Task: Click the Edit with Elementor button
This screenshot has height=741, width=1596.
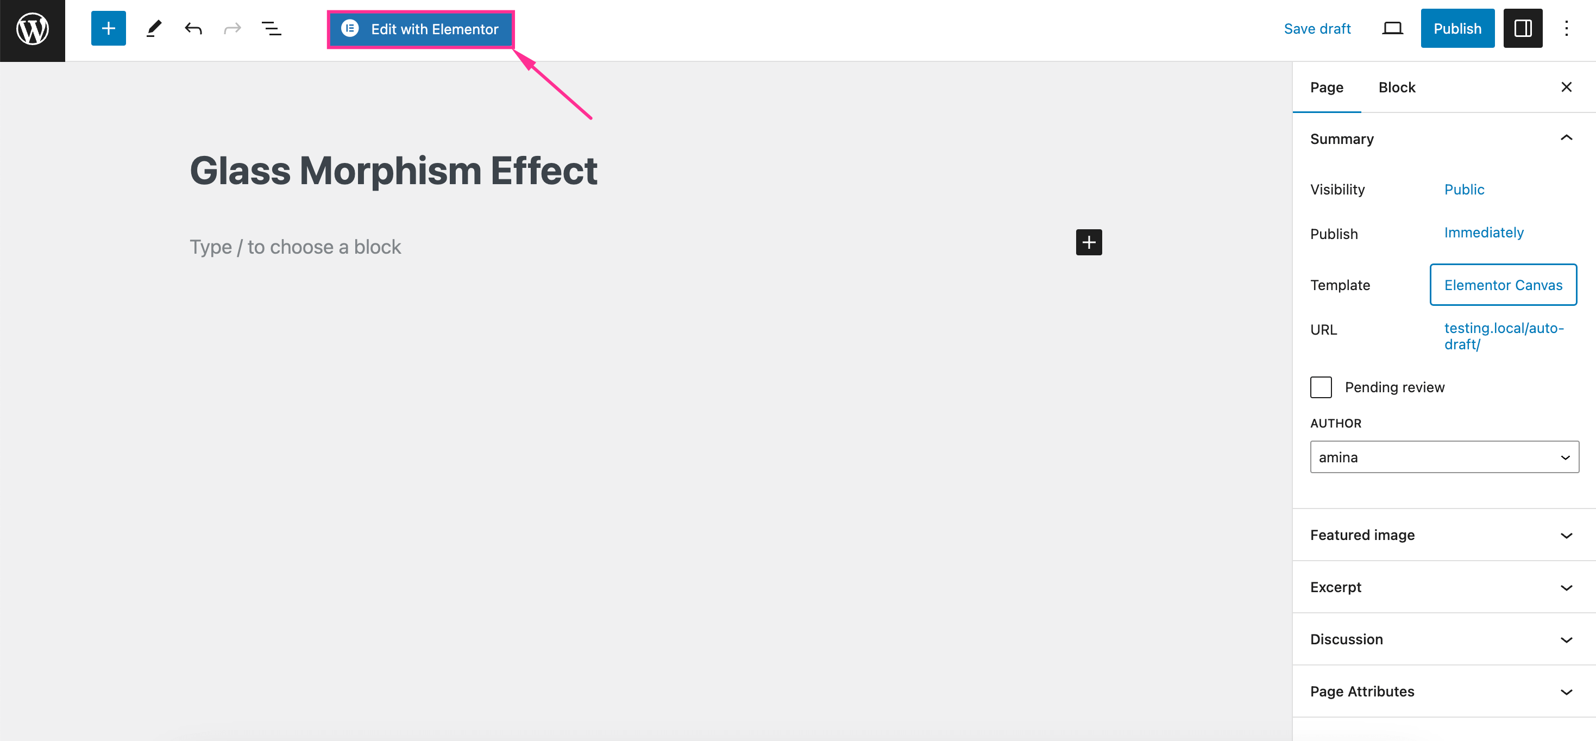Action: (420, 28)
